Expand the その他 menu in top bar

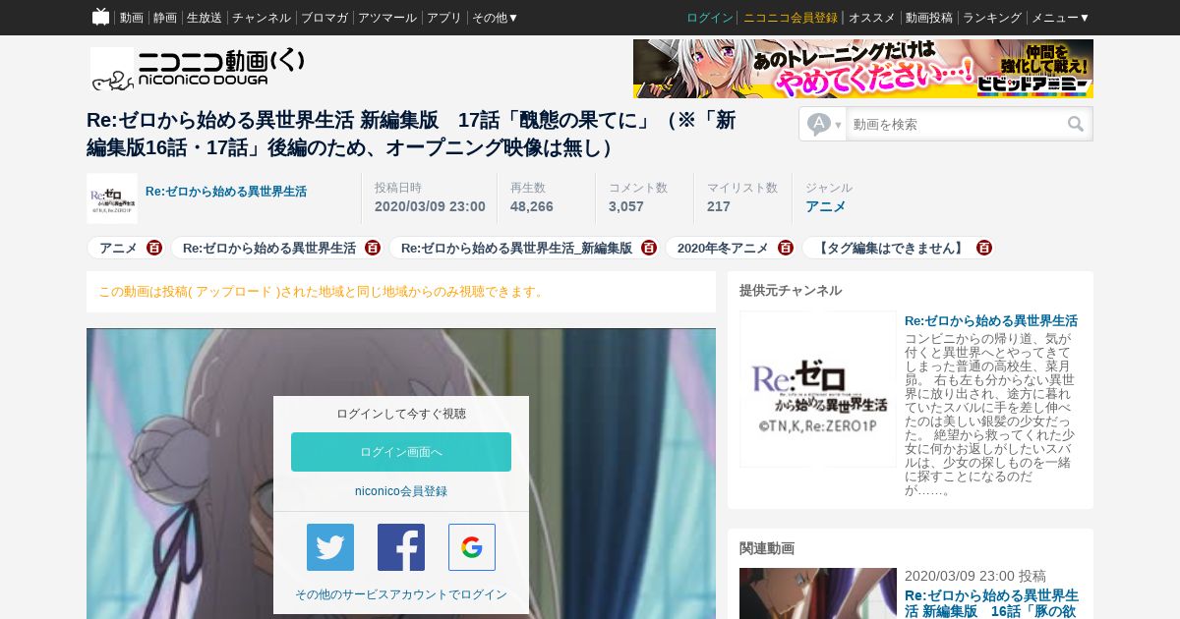click(x=495, y=18)
